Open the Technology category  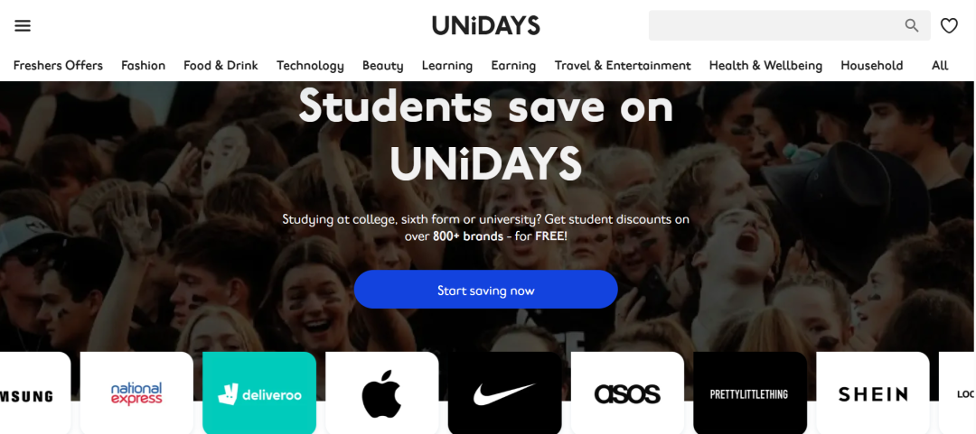pyautogui.click(x=310, y=65)
